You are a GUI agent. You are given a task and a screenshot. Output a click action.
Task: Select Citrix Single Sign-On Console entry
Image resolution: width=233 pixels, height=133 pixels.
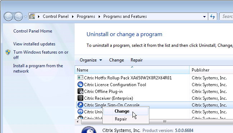[x=112, y=105]
